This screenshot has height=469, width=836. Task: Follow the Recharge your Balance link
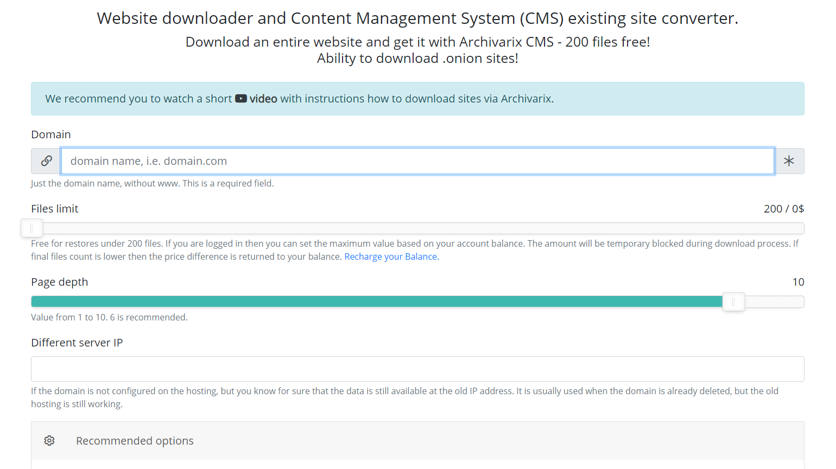[391, 256]
